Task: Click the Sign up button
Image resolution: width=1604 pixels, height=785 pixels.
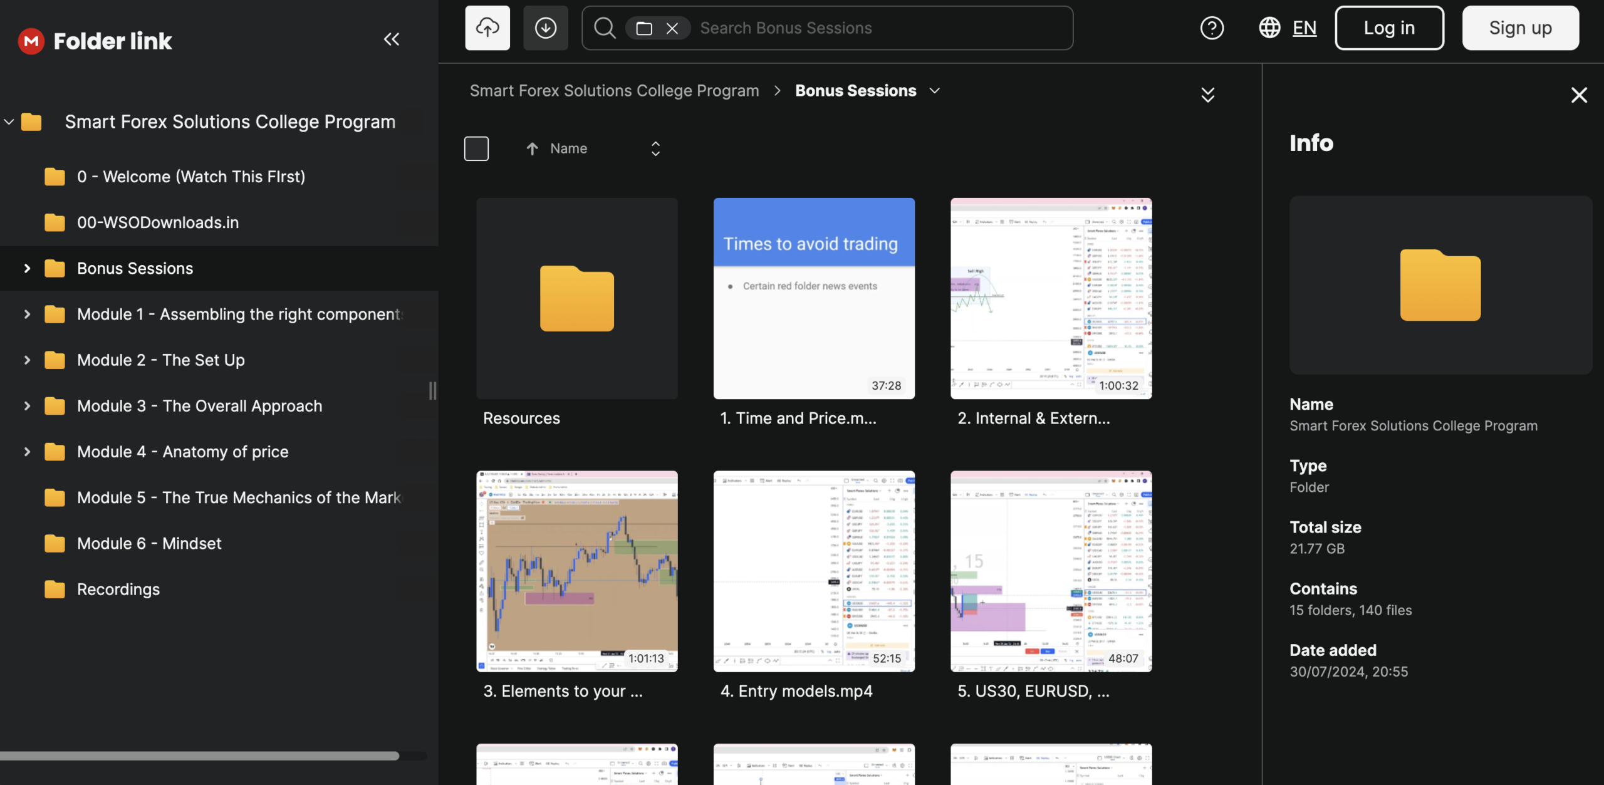Action: [1519, 28]
